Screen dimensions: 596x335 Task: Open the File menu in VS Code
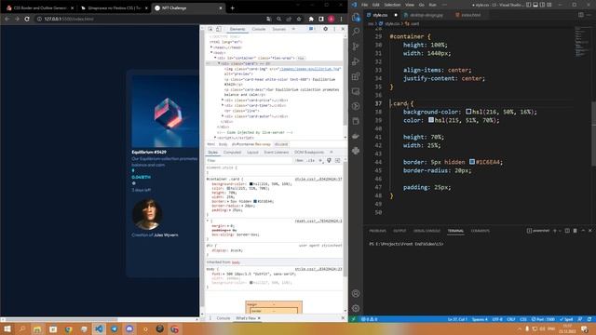coord(364,5)
